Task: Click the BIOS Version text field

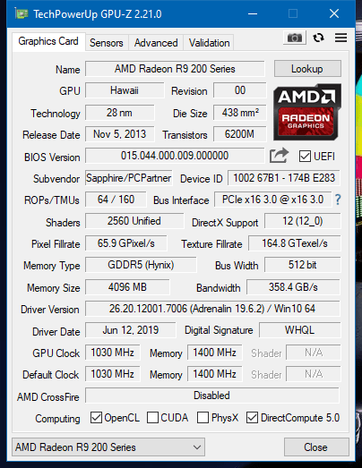Action: (175, 156)
